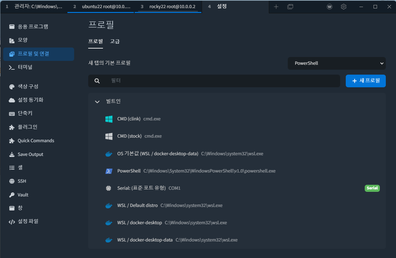396x258 pixels.
Task: Click the 새 프로필 new profile button
Action: coord(365,81)
